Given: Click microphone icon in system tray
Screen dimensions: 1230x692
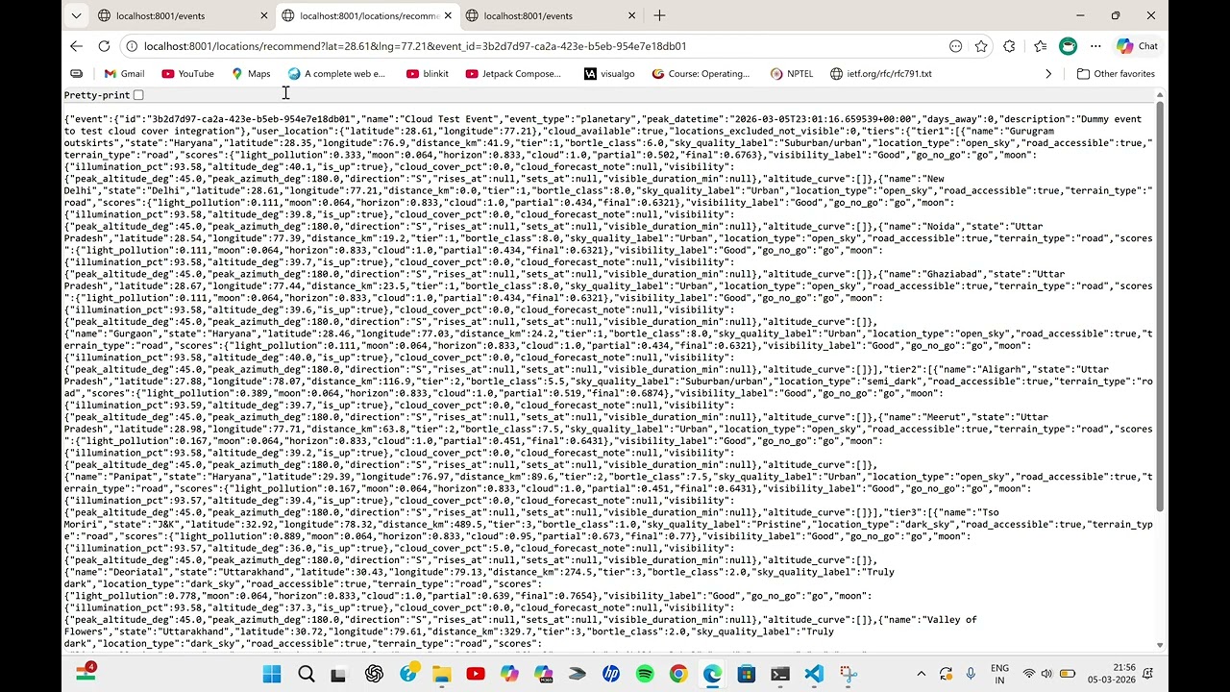Looking at the screenshot, I should point(971,674).
